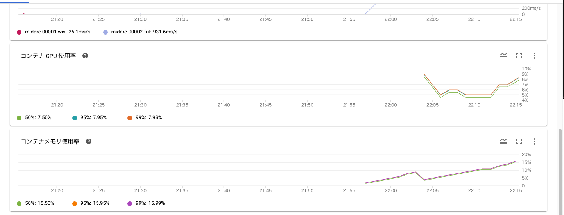Toggle the midare-00002-ful series in the legend
This screenshot has width=564, height=215.
pyautogui.click(x=144, y=32)
